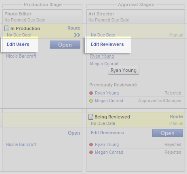Image resolution: width=187 pixels, height=174 pixels.
Task: Click red dot next to Ryan Young in Being Reviewed
Action: point(91,144)
